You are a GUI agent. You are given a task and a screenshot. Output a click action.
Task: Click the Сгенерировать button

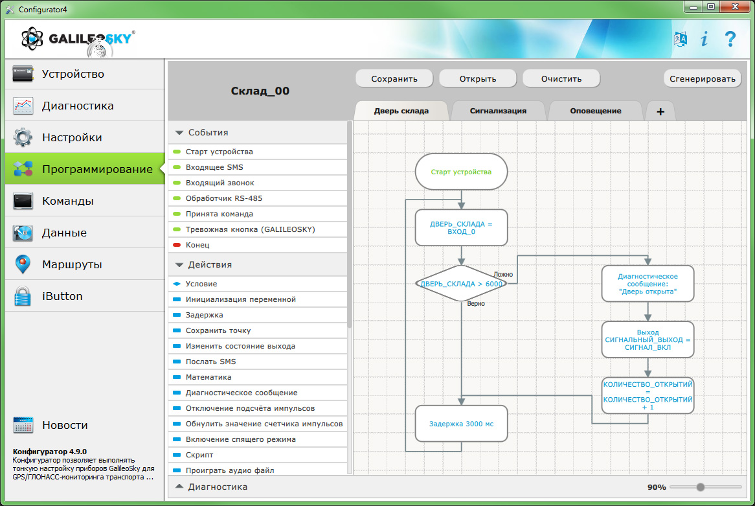pos(703,78)
